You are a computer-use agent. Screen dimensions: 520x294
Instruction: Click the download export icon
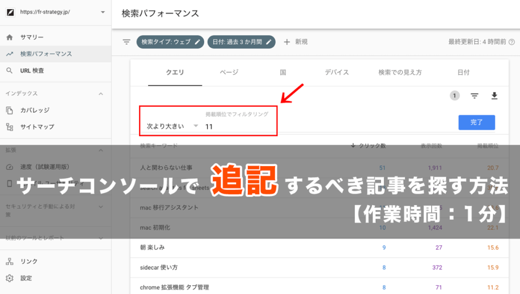pos(494,96)
